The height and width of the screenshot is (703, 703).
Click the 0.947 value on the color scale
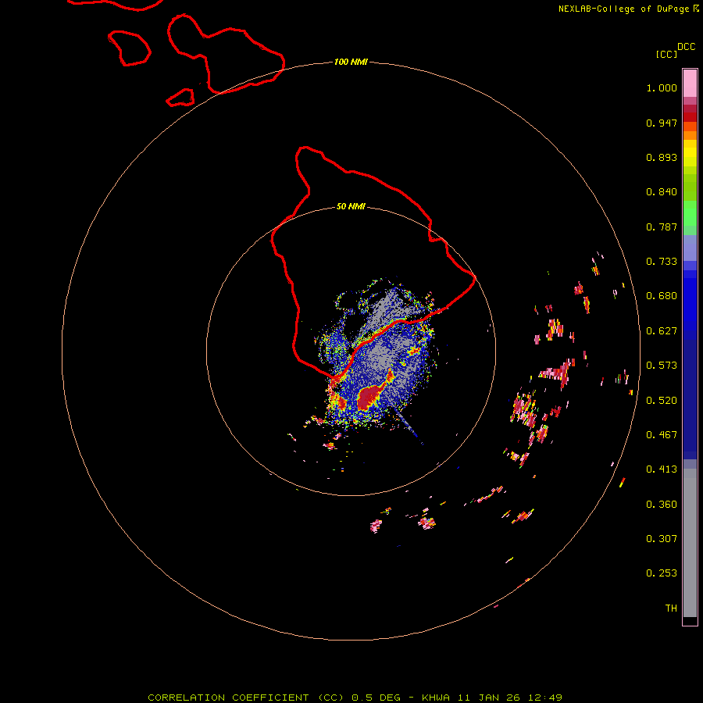[x=662, y=123]
